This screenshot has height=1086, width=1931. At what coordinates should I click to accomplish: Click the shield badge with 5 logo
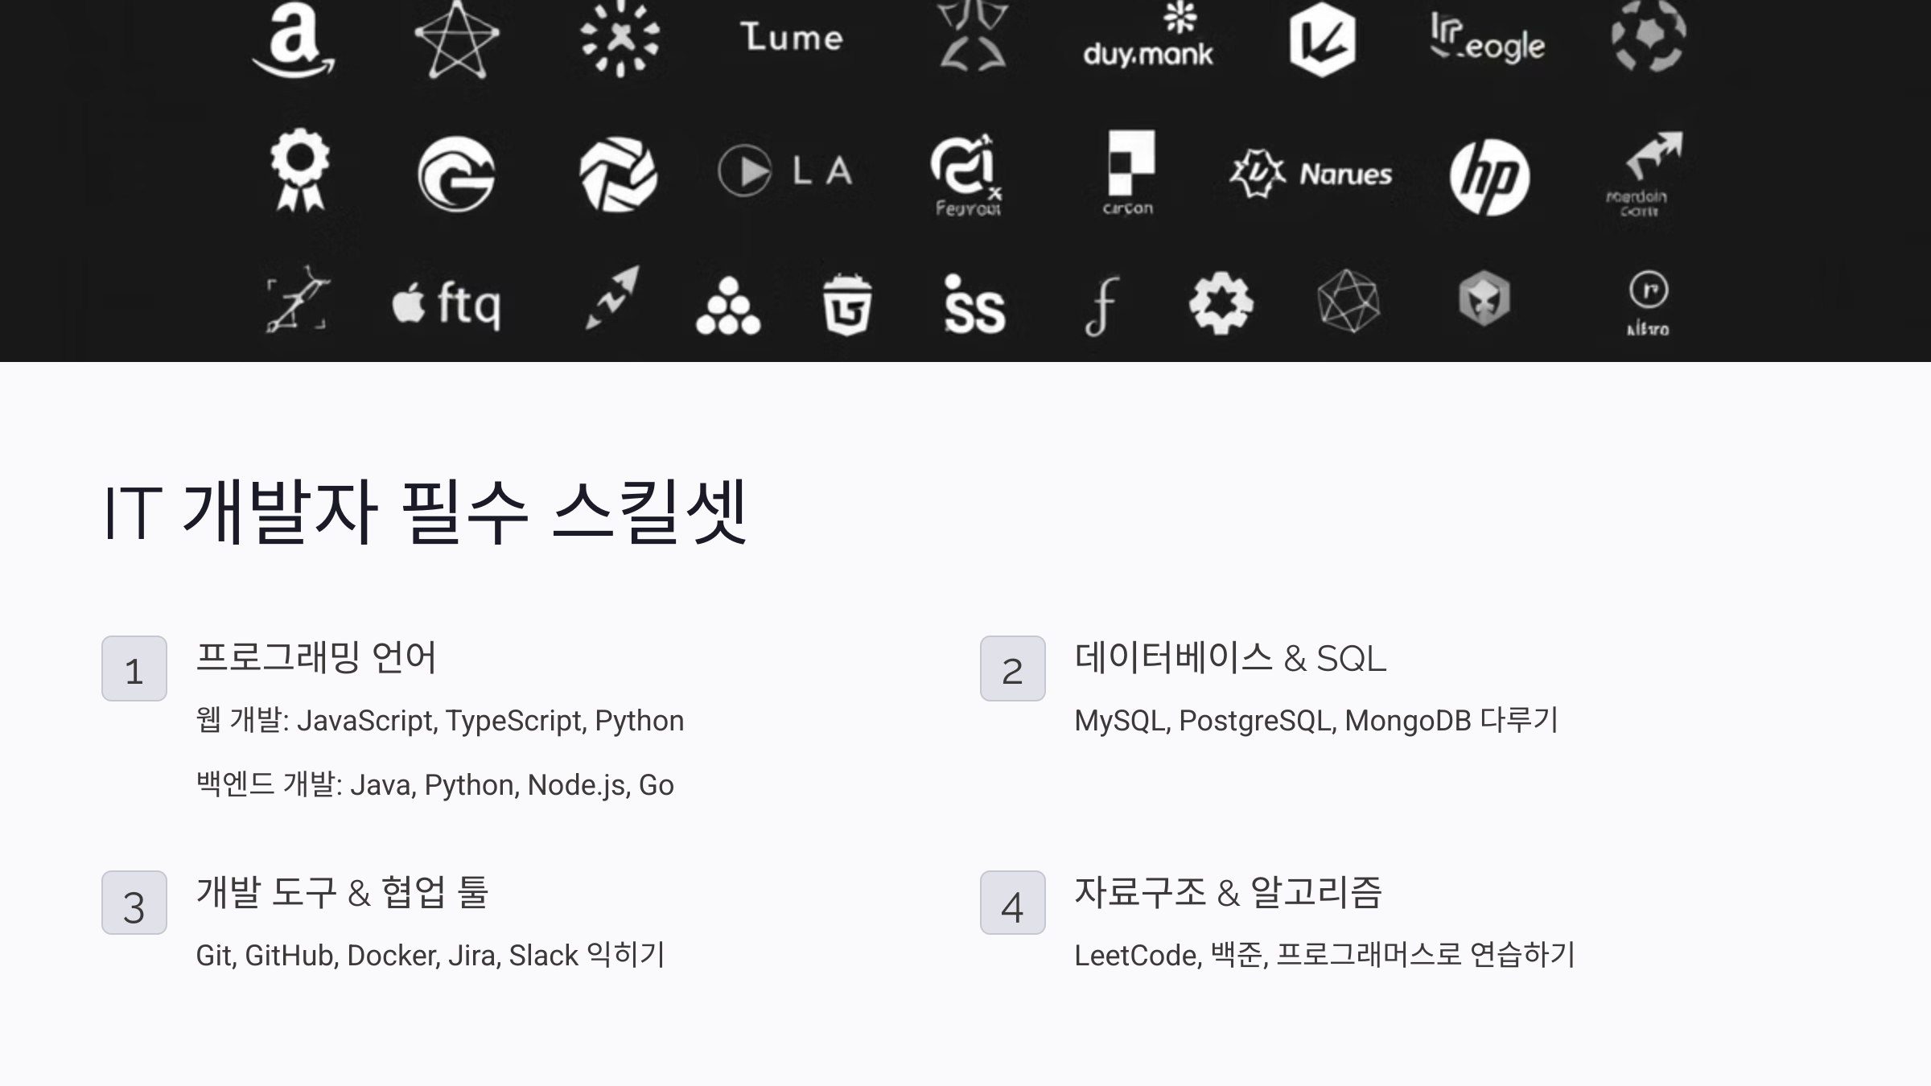[847, 304]
